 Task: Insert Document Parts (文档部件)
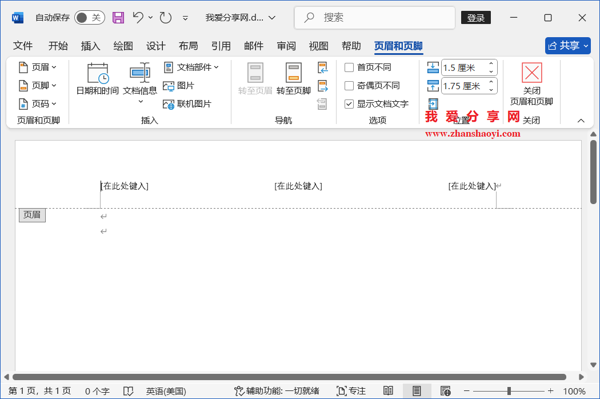(x=191, y=67)
